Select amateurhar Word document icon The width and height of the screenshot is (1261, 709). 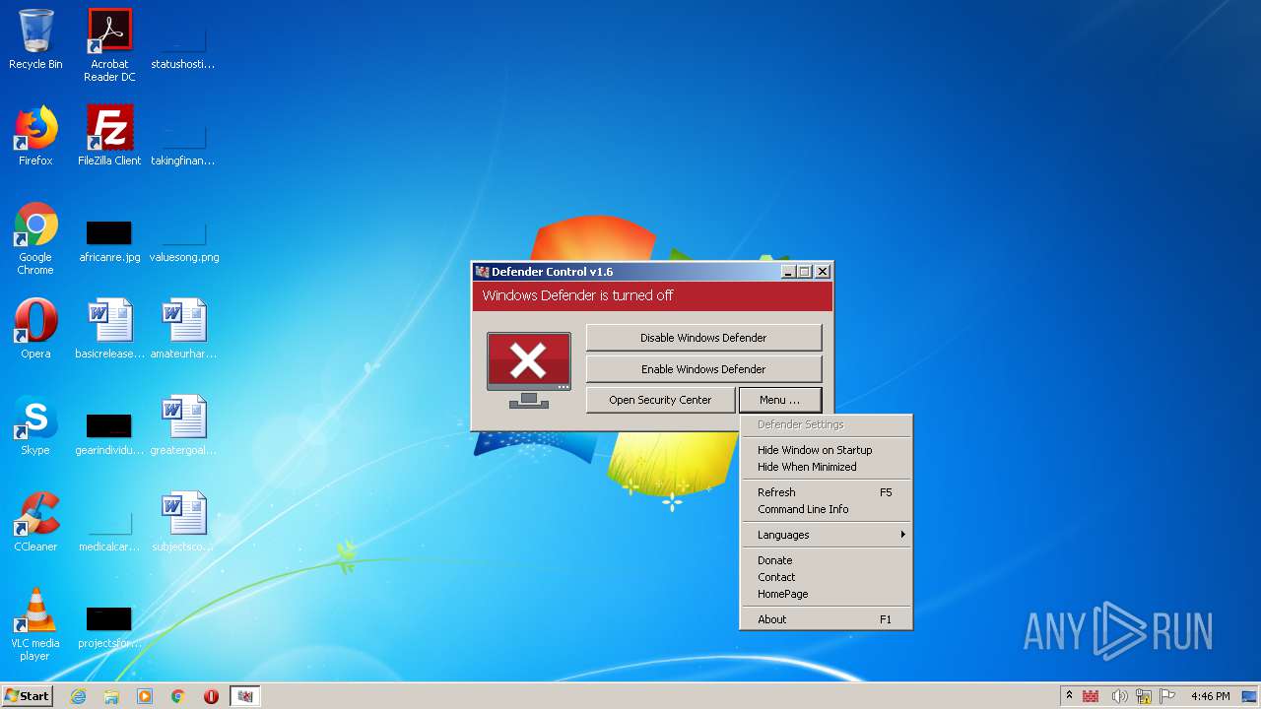183,329
